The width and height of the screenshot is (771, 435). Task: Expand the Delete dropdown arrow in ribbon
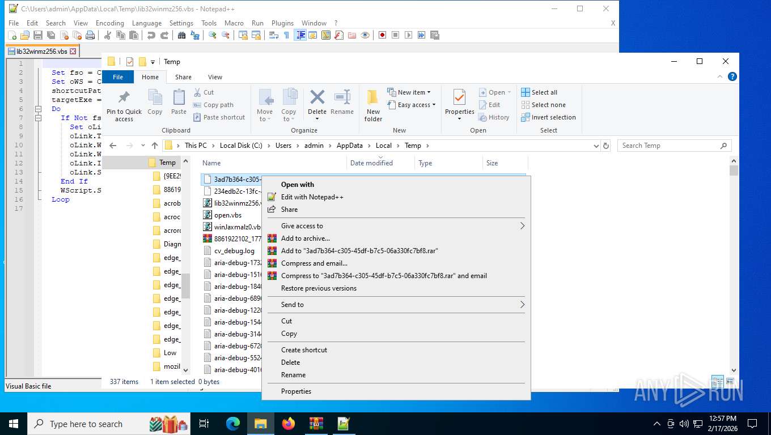tap(317, 118)
